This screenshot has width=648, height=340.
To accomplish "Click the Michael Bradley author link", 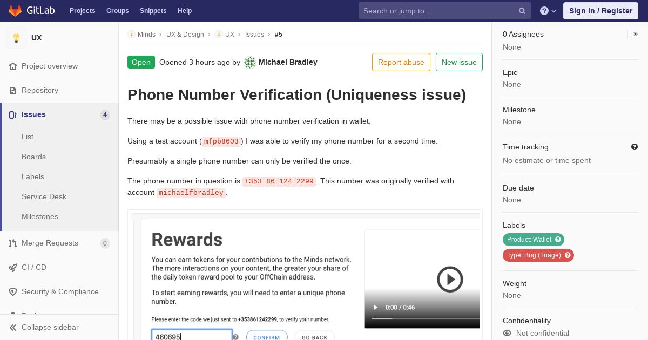I will click(x=288, y=62).
